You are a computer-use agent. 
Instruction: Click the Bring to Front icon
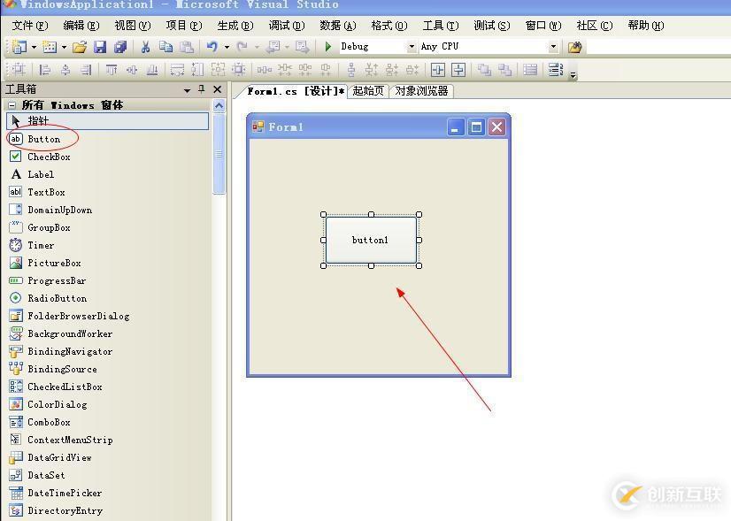tap(484, 70)
